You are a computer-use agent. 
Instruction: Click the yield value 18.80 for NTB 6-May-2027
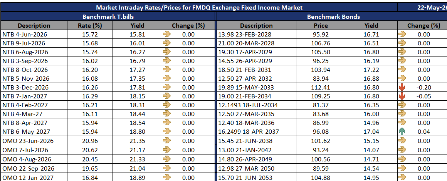click(138, 131)
